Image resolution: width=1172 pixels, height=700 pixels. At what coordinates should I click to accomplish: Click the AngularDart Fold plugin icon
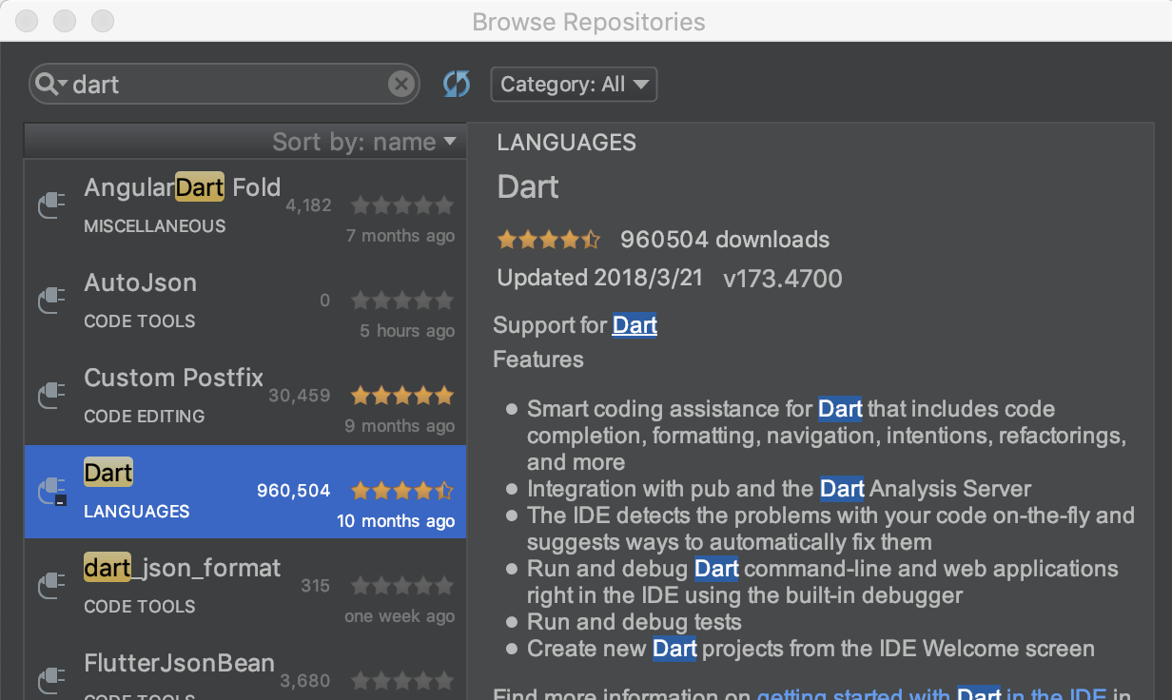point(51,205)
